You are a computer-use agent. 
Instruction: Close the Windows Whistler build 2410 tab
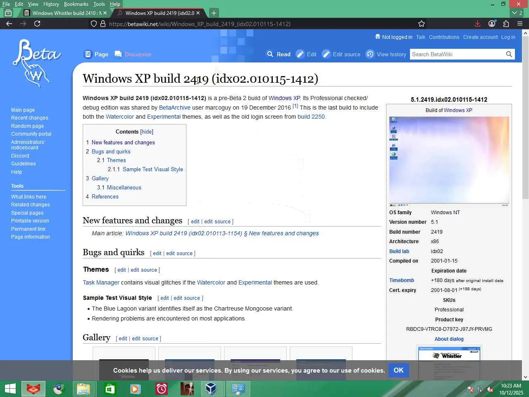point(105,13)
